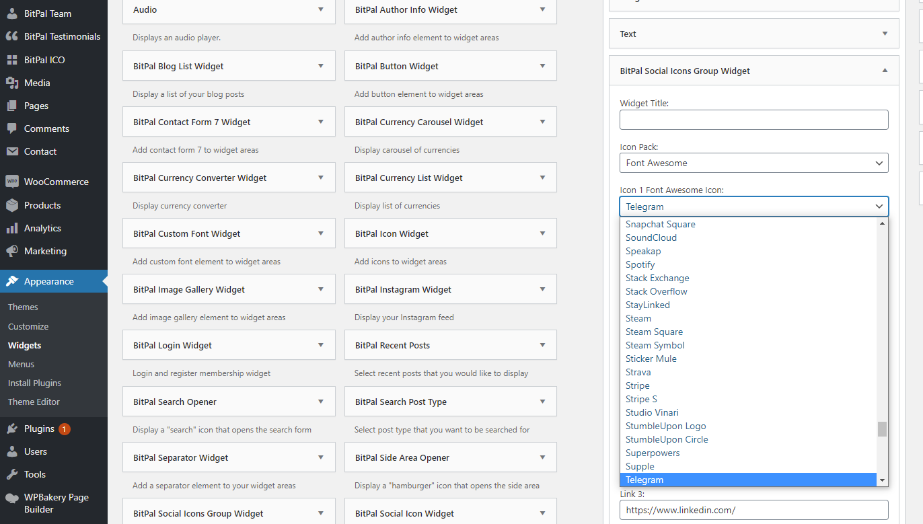This screenshot has height=524, width=923.
Task: Select StumbleUpon Circle from the list
Action: (x=748, y=439)
